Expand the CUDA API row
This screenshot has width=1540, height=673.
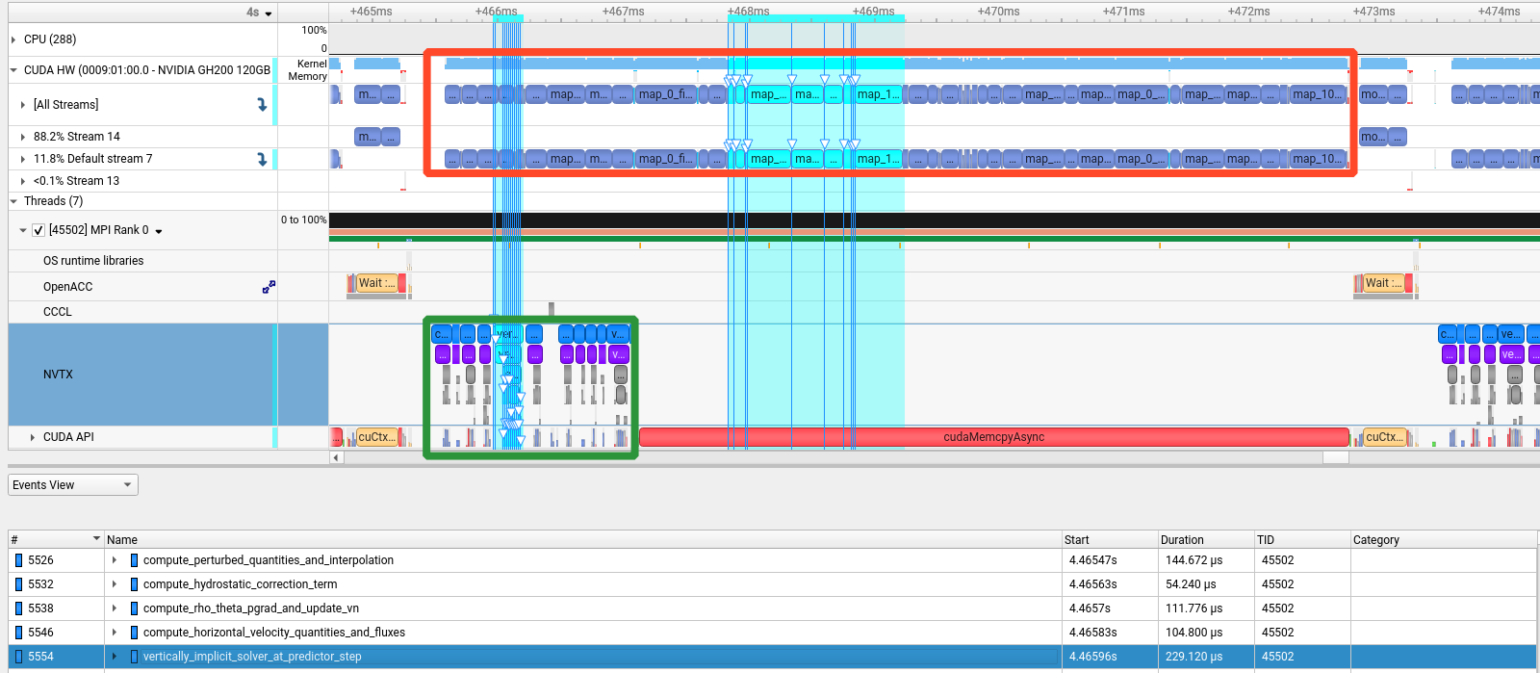pos(33,437)
